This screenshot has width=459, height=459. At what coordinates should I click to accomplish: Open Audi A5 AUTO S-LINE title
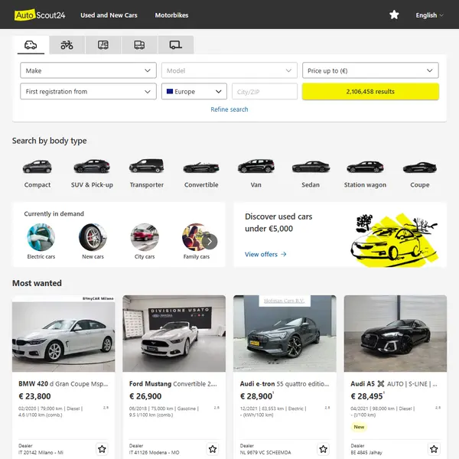tap(394, 384)
